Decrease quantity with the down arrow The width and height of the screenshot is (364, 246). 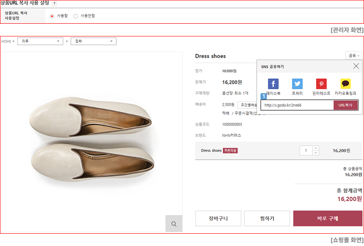(315, 153)
